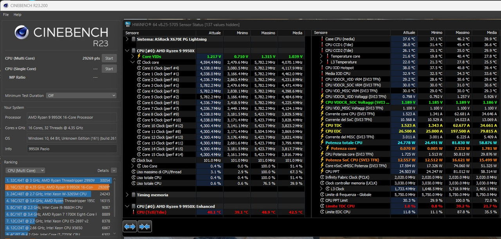Viewport: 501px width, 239px height.
Task: Click the Massimo column header in right pane
Action: (x=459, y=33)
